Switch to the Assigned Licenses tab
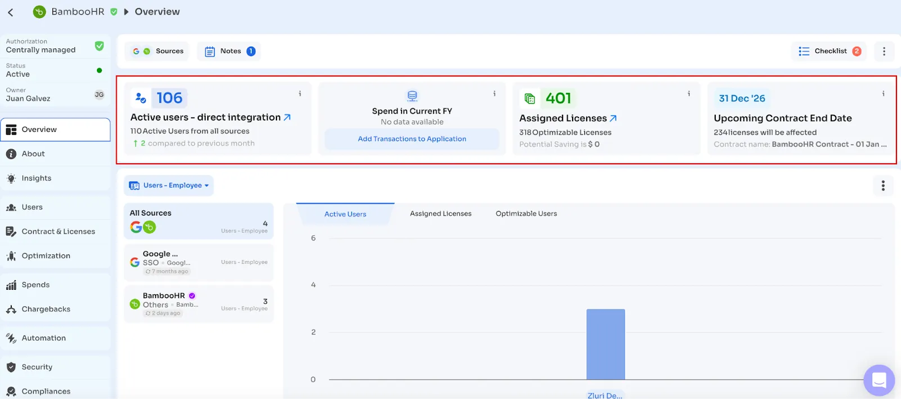 (441, 214)
